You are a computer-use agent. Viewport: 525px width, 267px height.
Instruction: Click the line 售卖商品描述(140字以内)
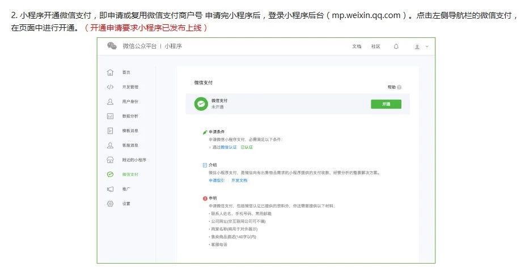click(x=234, y=236)
